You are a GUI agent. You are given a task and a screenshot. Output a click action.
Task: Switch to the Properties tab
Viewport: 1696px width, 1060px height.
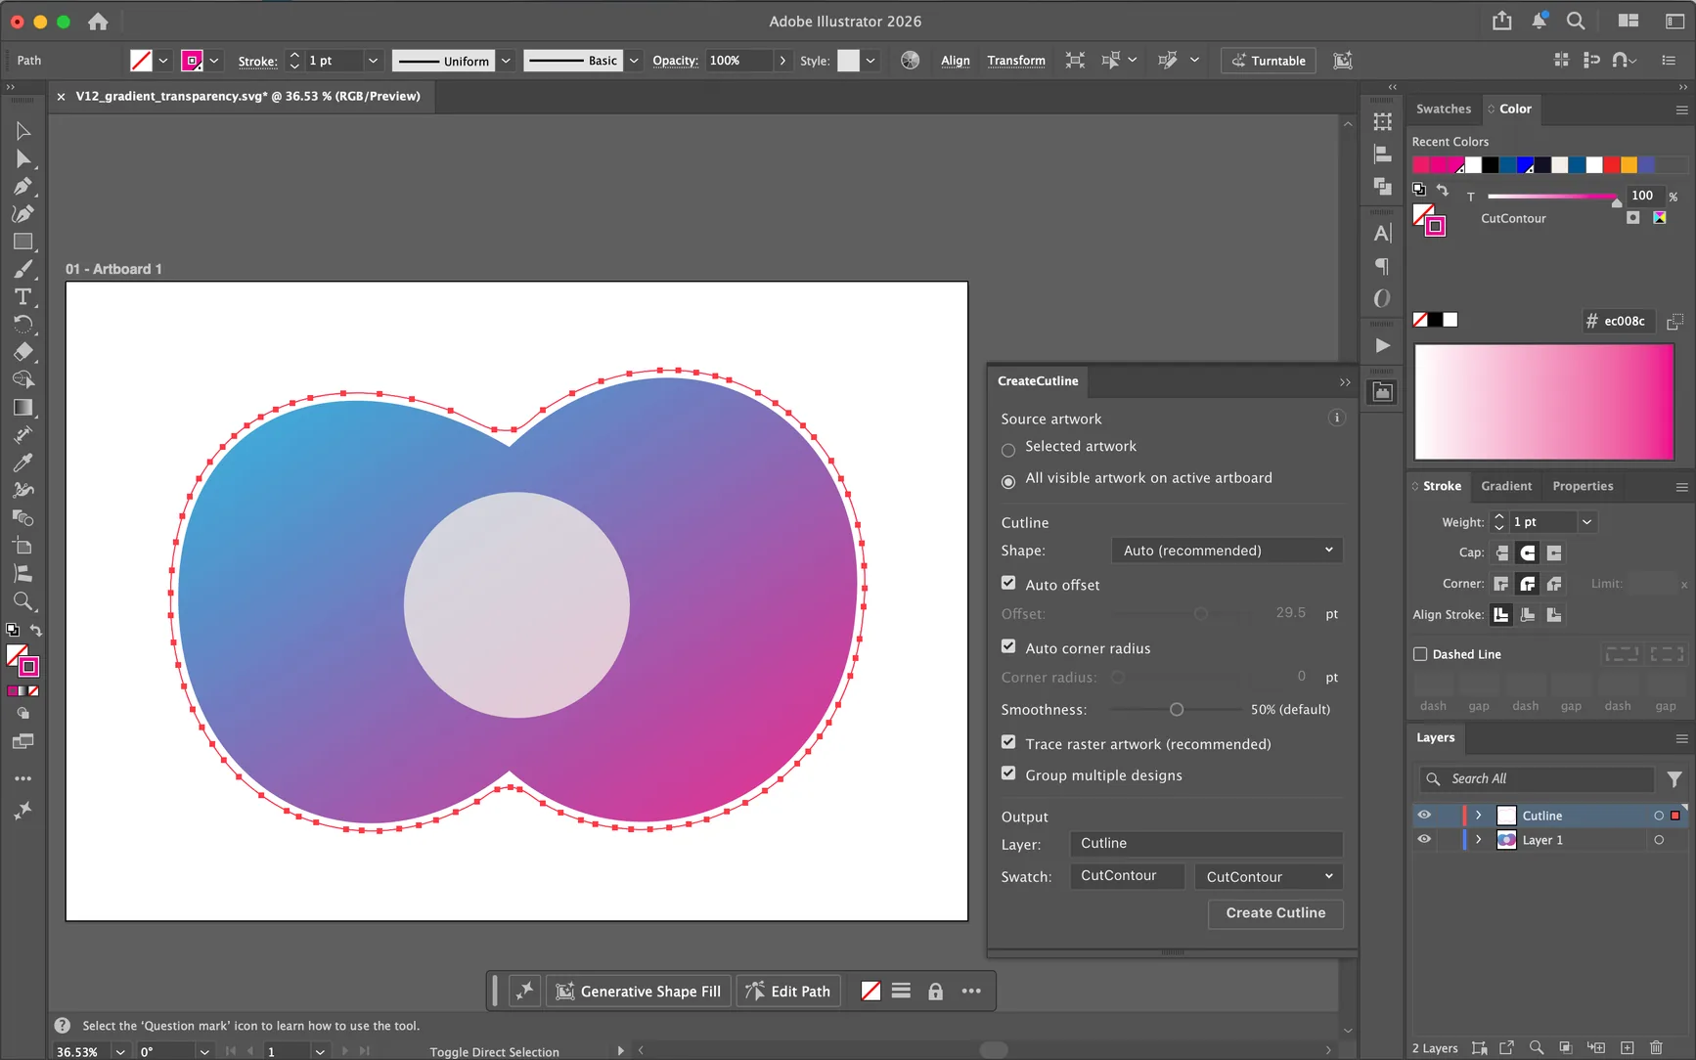pyautogui.click(x=1583, y=486)
